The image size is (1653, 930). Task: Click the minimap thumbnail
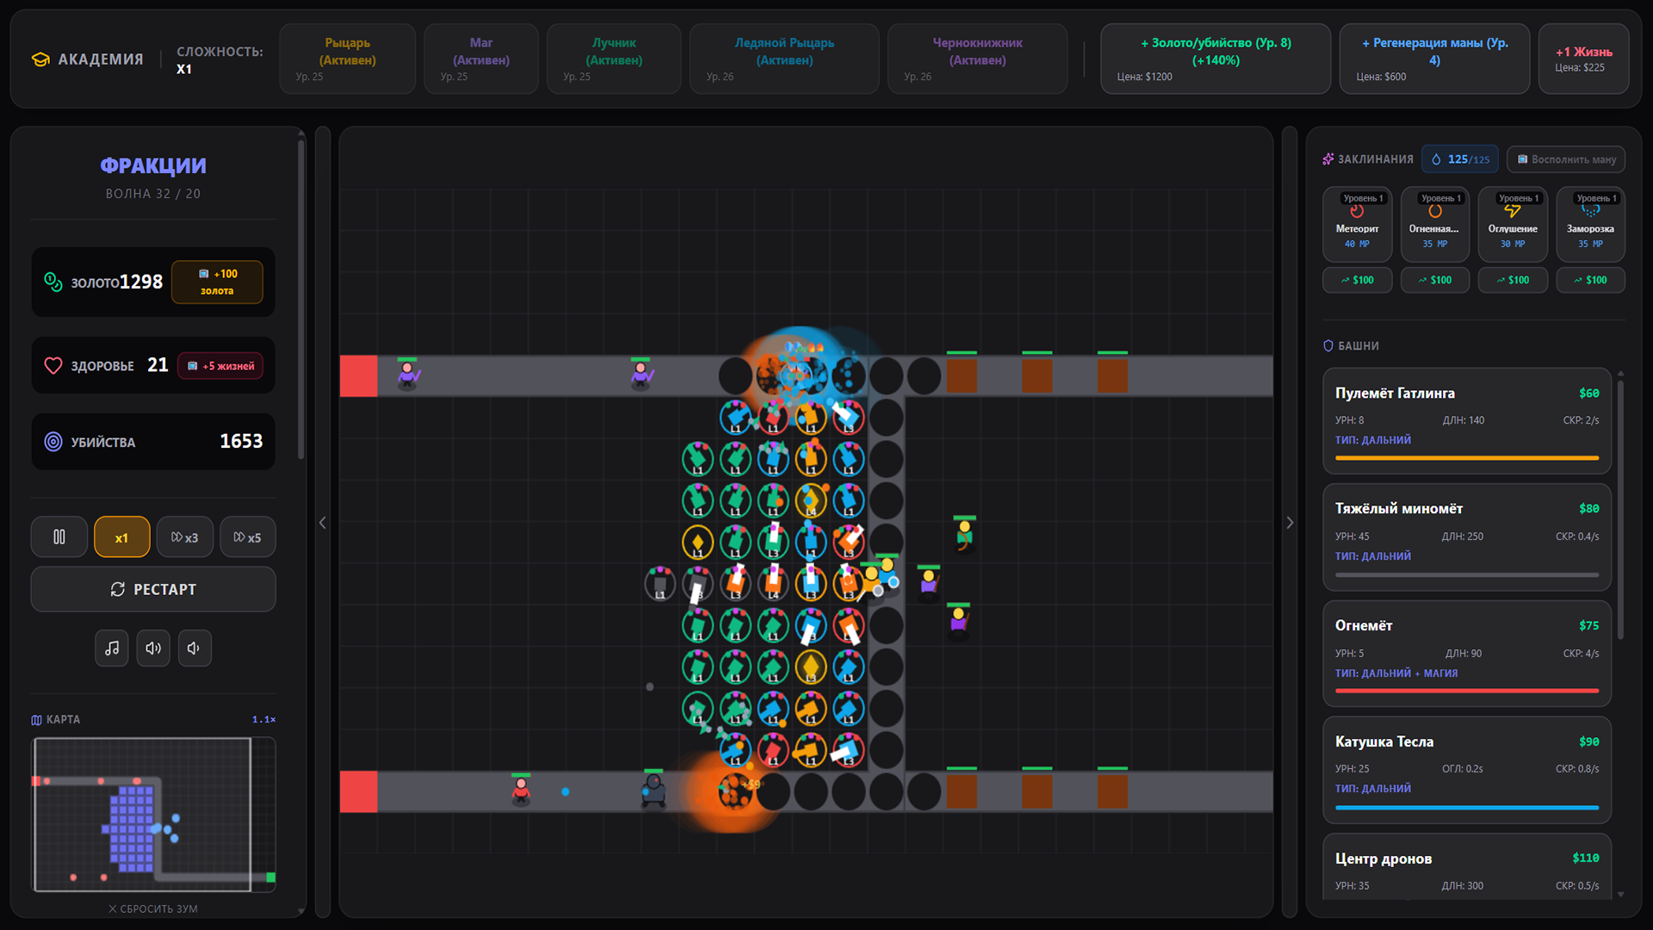[153, 814]
